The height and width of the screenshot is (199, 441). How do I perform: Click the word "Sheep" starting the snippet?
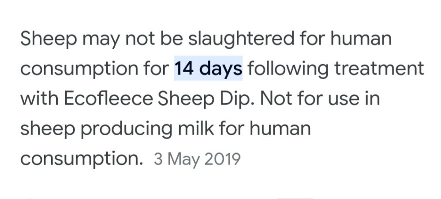(x=49, y=40)
